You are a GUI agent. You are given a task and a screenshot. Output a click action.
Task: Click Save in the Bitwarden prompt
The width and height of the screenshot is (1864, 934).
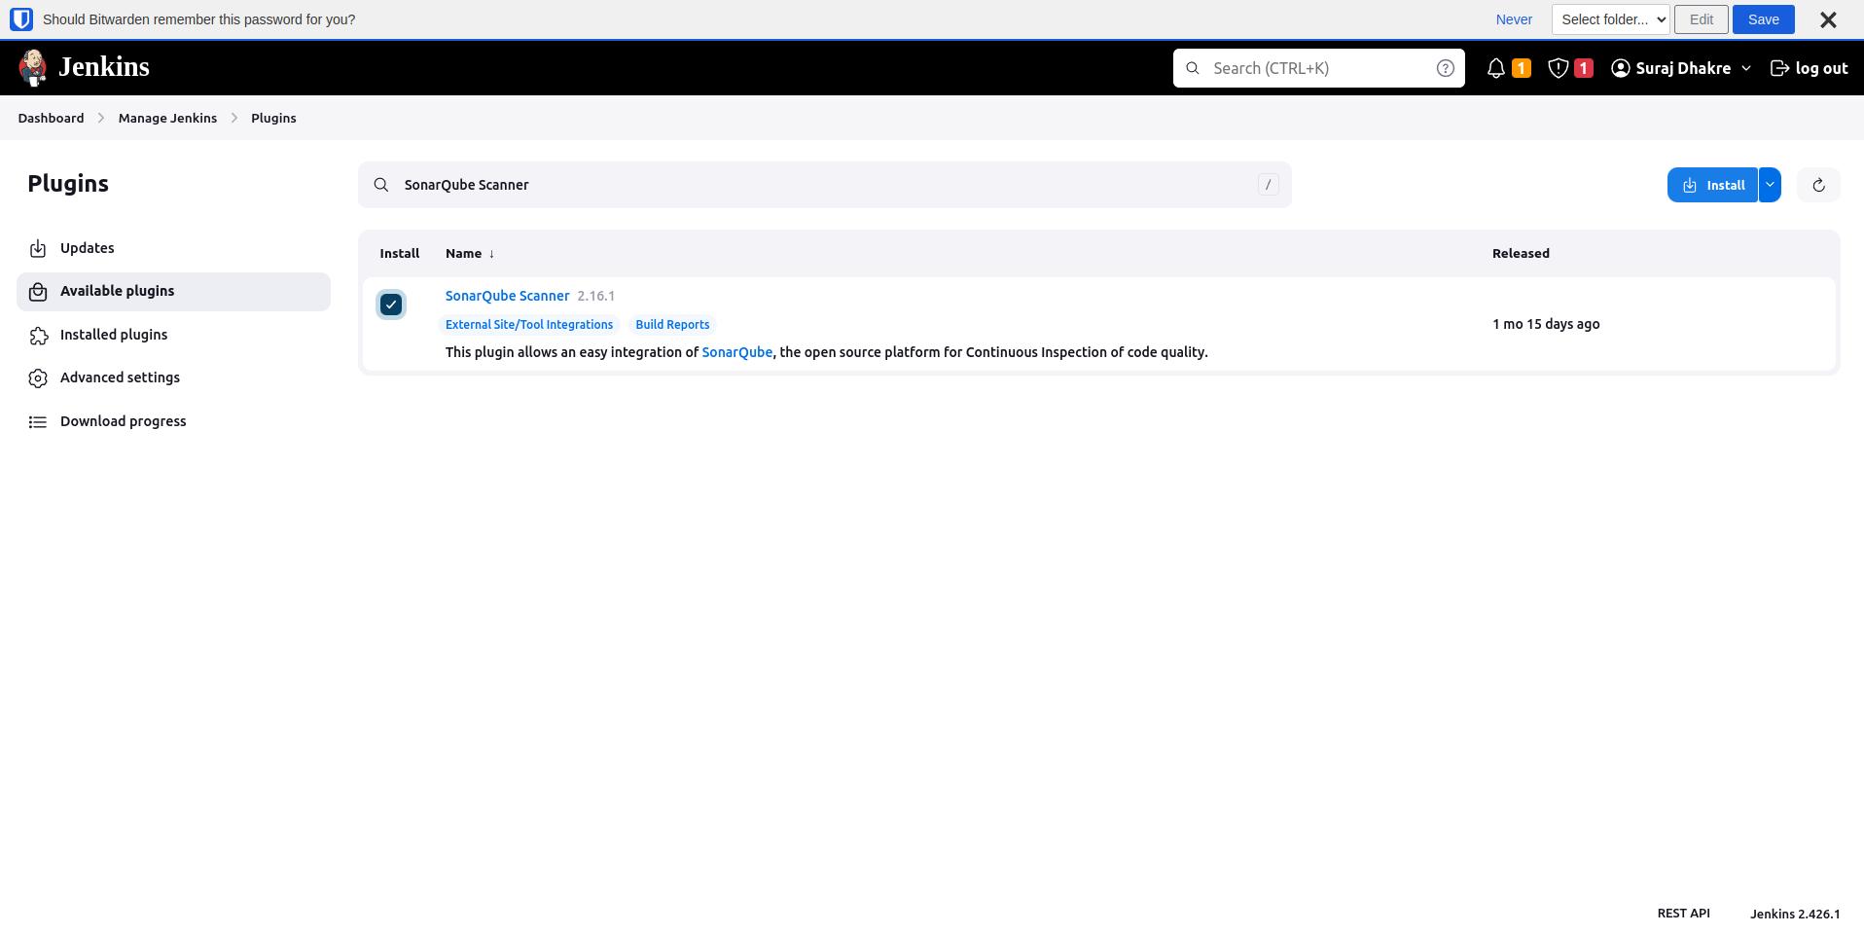[x=1763, y=18]
